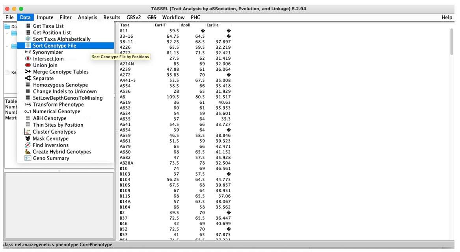Click the Merge Genotype Tables arrow icon
This screenshot has height=252, width=460.
pyautogui.click(x=28, y=72)
